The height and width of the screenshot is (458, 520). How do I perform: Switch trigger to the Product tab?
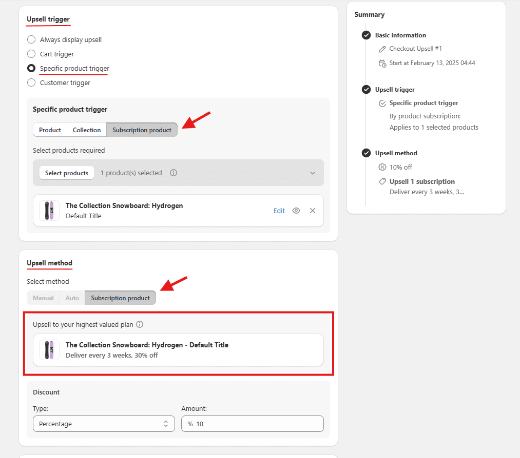(x=50, y=130)
